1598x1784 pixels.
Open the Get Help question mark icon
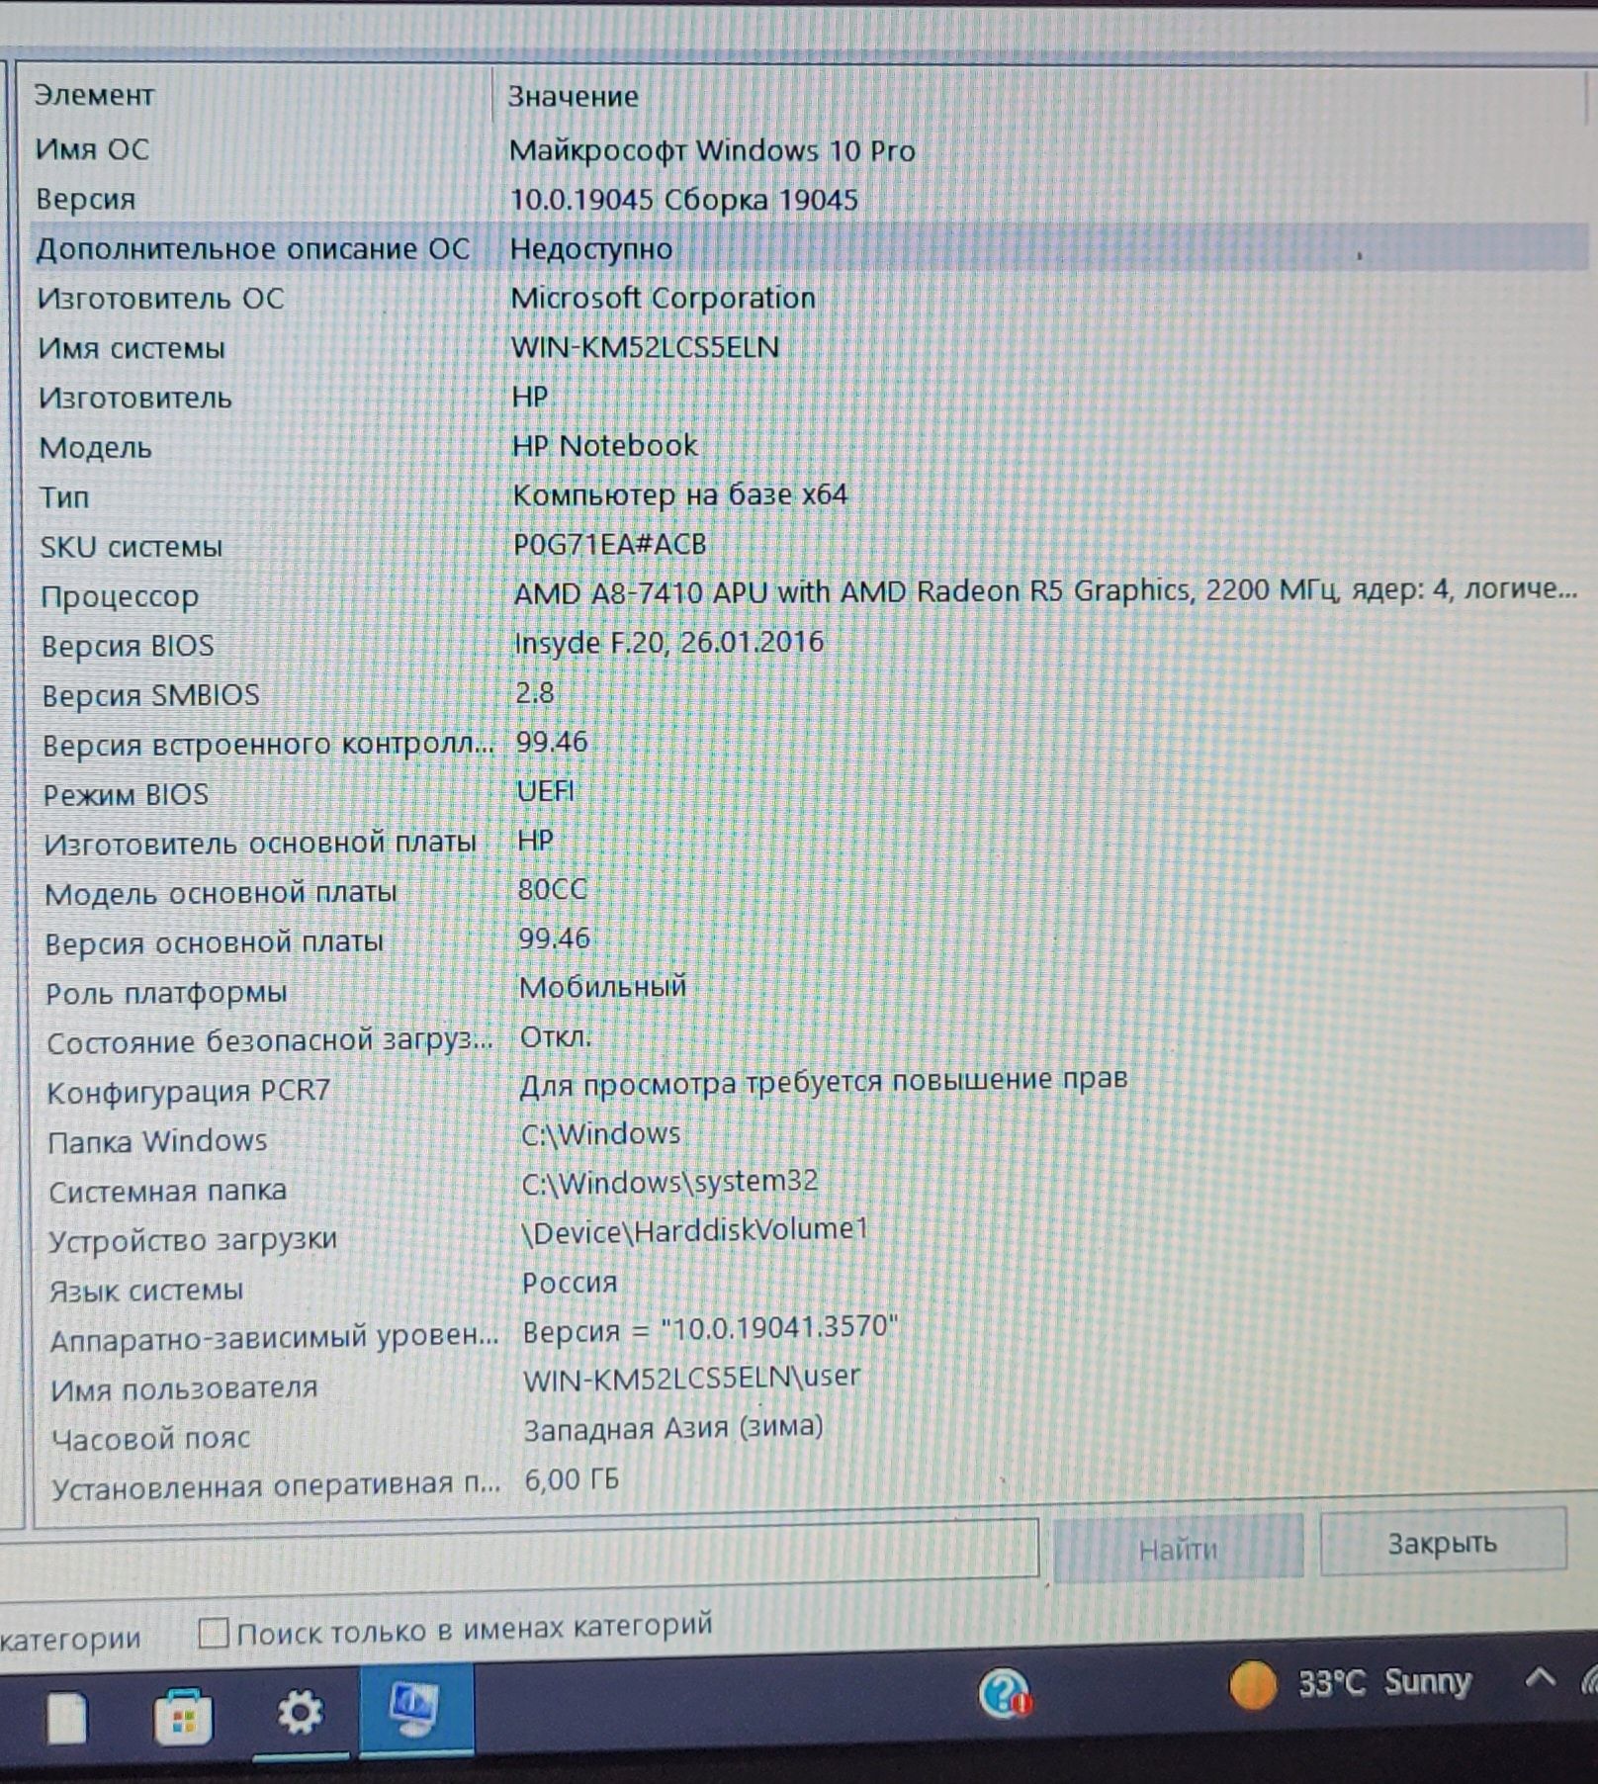[x=1005, y=1694]
